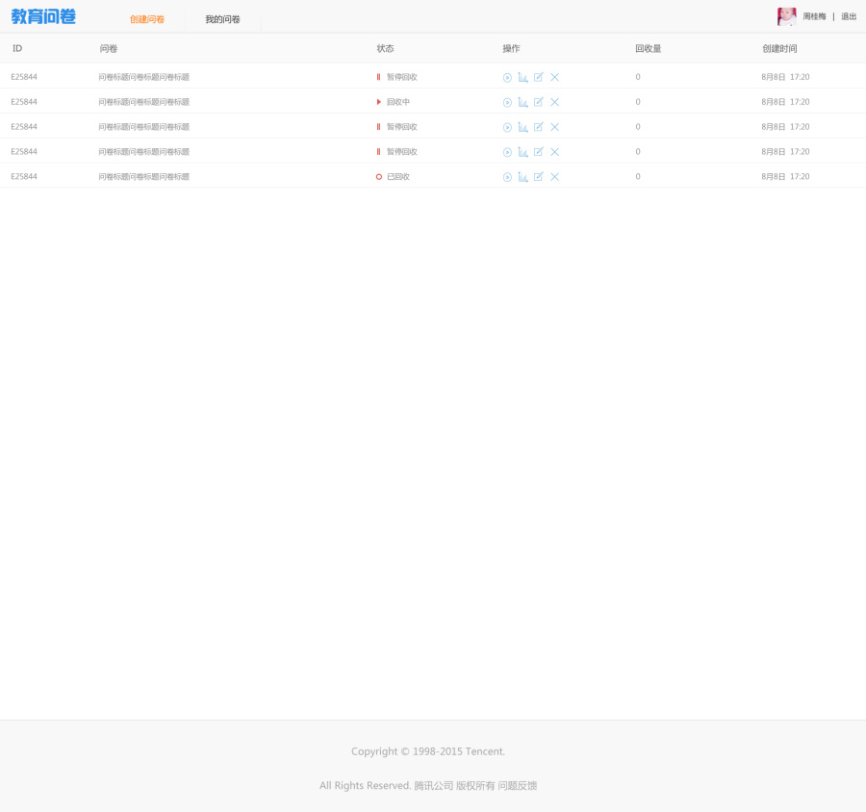Screen dimensions: 866x812
Task: Click ID E25844 in the 回收中 row
Action: (24, 102)
